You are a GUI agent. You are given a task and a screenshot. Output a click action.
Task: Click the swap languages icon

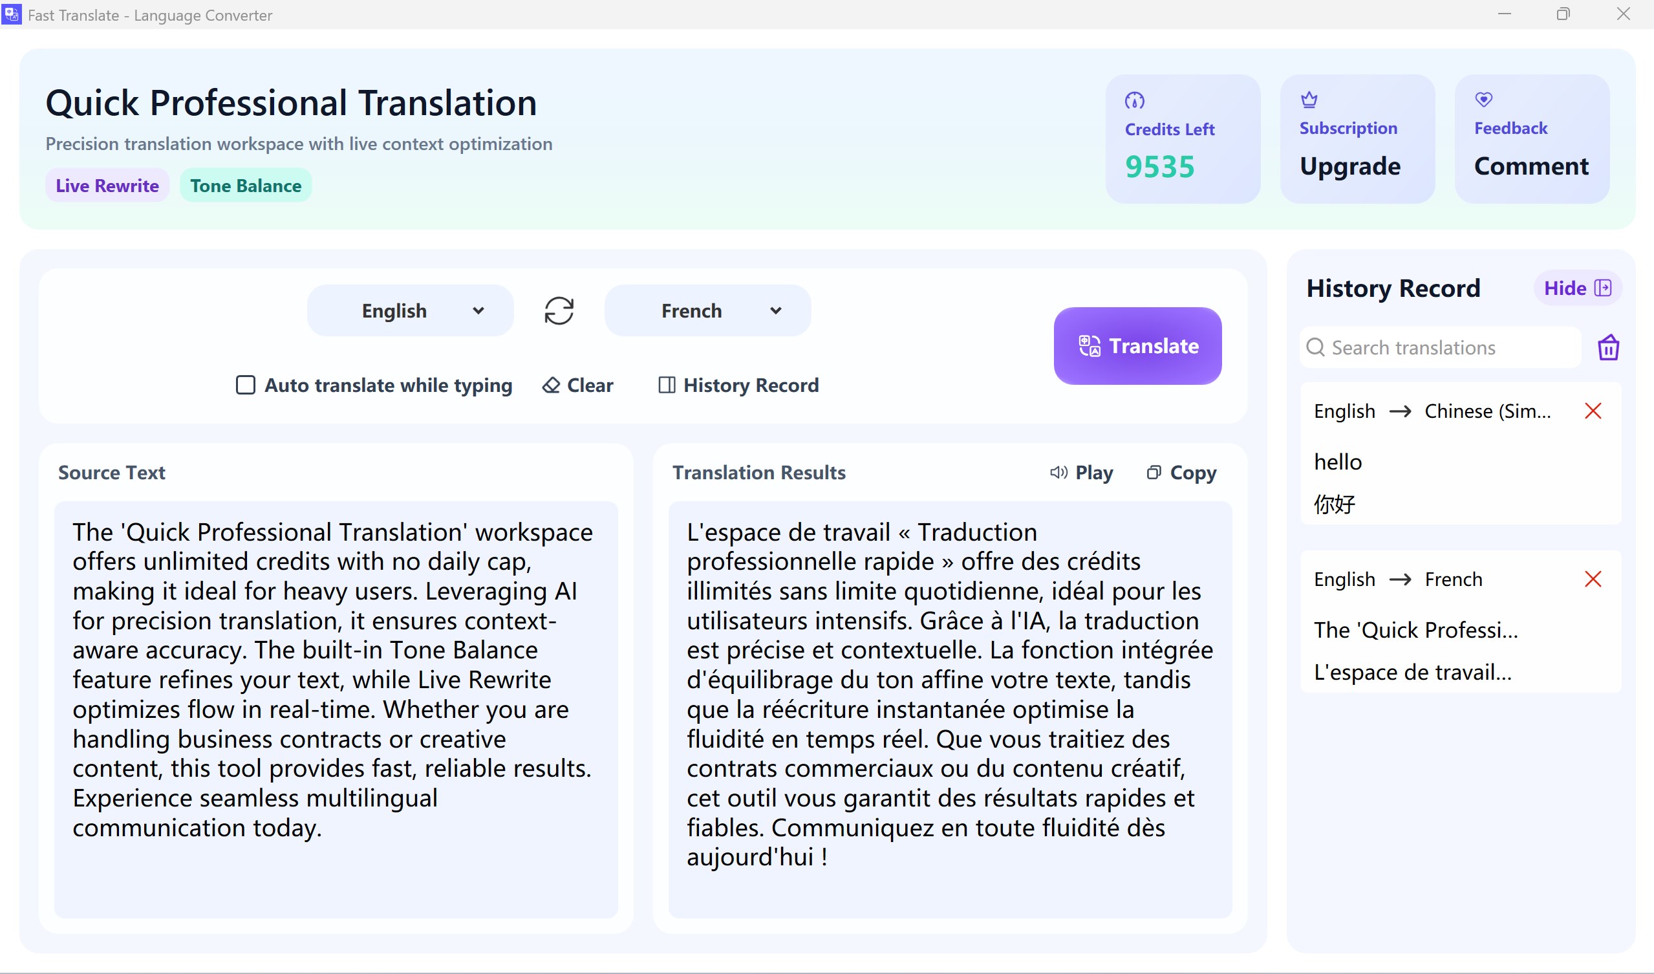[559, 310]
